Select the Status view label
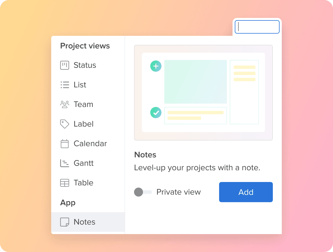The height and width of the screenshot is (252, 333). (x=85, y=65)
